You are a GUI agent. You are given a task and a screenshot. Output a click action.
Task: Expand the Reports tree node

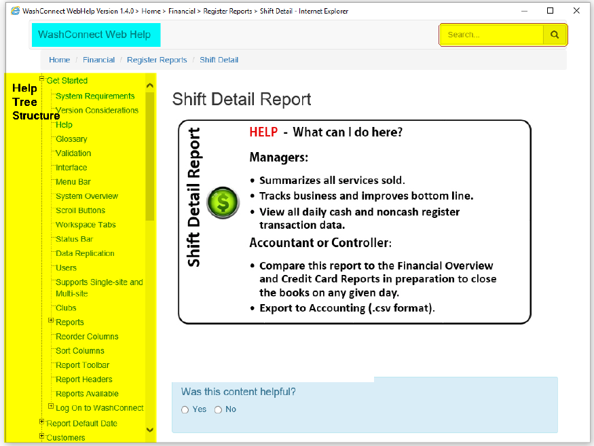tap(51, 320)
